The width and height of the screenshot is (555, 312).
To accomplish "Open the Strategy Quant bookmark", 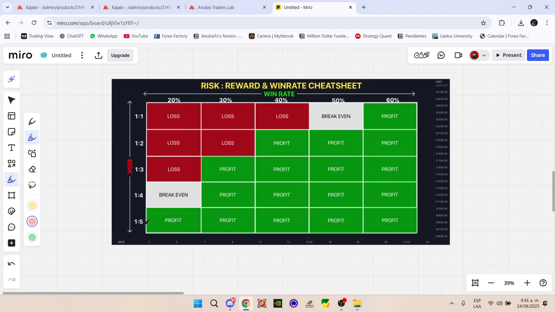I will click(373, 36).
